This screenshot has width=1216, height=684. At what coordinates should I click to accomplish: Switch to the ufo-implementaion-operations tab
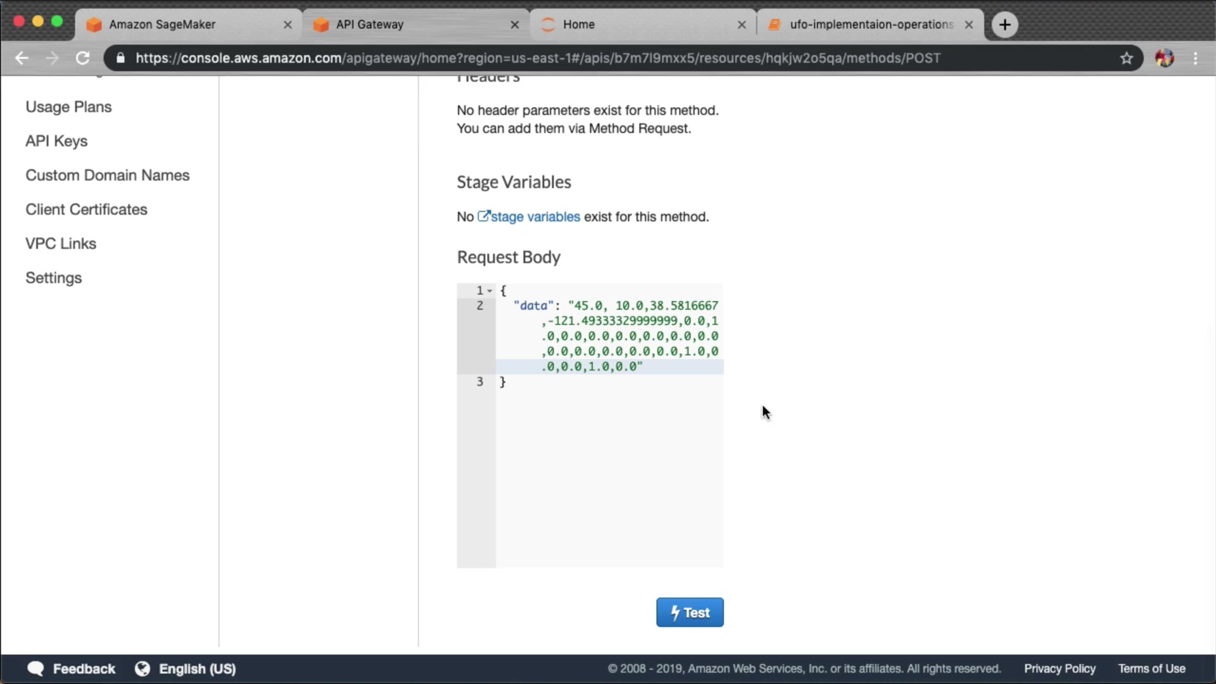pos(870,25)
